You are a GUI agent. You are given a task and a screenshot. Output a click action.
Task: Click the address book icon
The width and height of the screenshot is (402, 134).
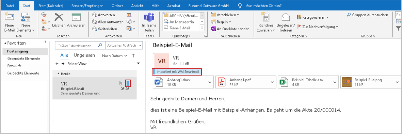(x=398, y=22)
